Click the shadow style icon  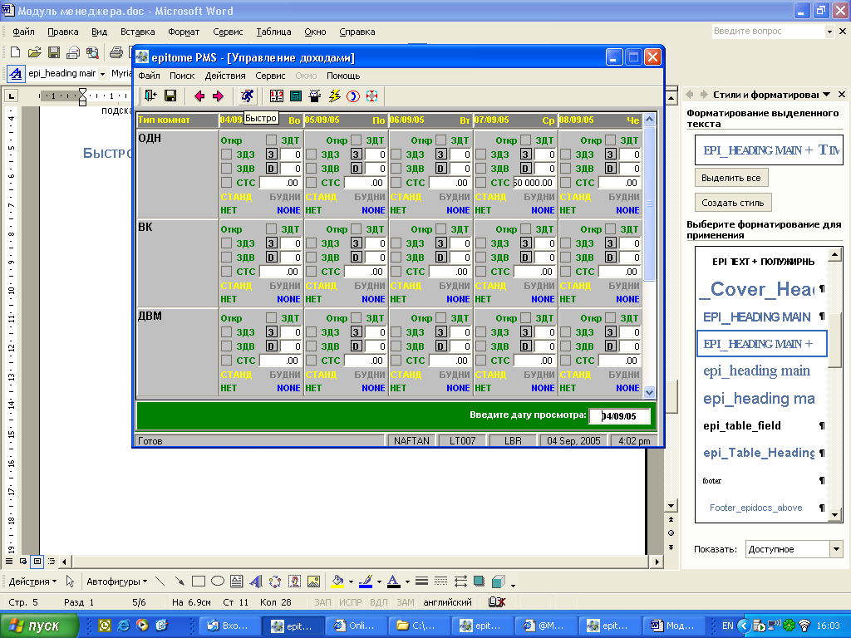(479, 581)
